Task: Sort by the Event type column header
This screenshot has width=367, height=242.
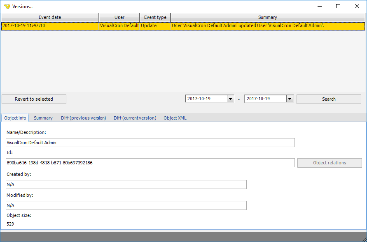Action: [x=155, y=17]
